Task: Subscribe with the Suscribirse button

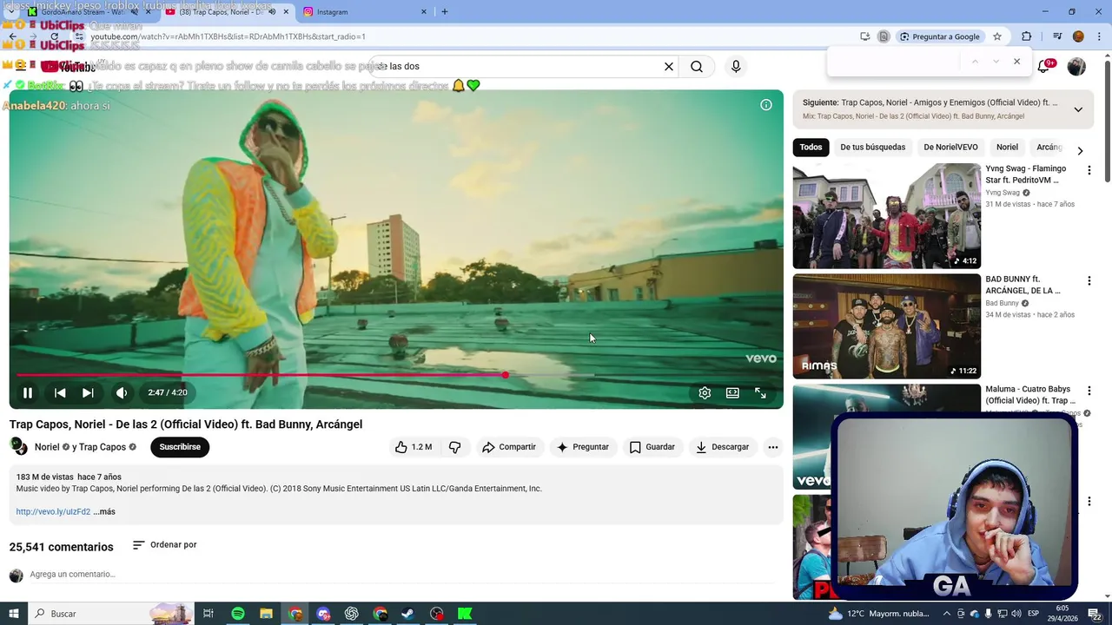Action: coord(180,447)
